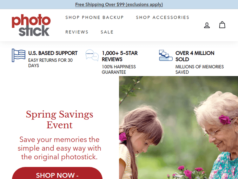Click the photo stack million sold icon
Screen dimensions: 238x179
166,55
